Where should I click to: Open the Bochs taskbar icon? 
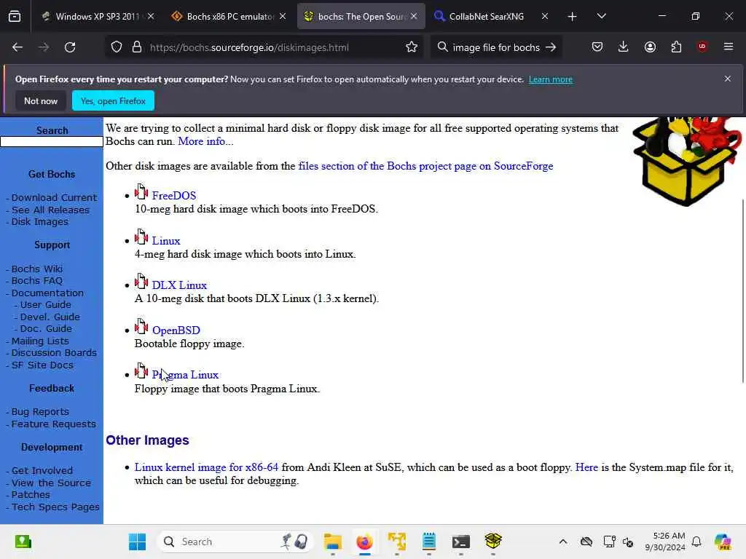[493, 541]
